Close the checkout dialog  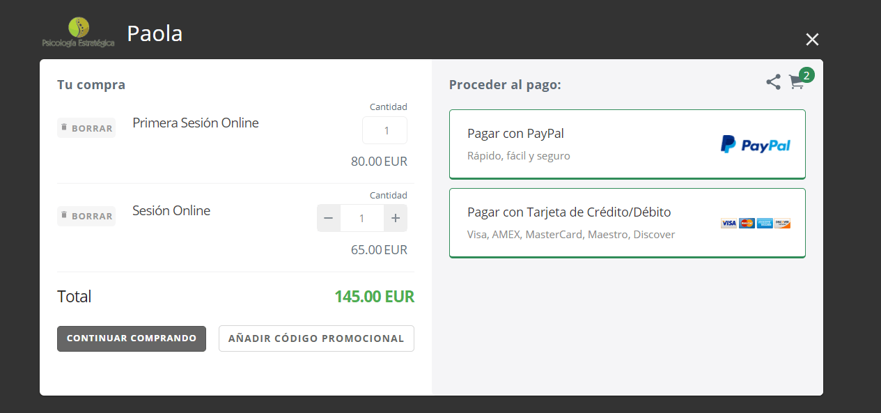pyautogui.click(x=812, y=40)
